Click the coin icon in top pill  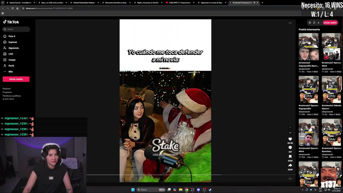click(x=310, y=23)
